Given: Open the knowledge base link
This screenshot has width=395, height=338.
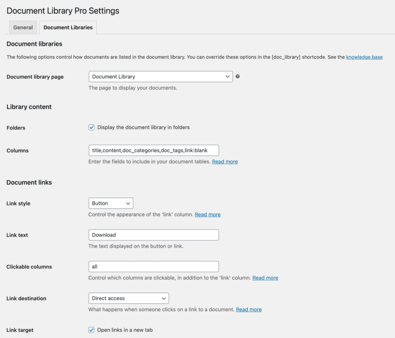Looking at the screenshot, I should coord(364,57).
